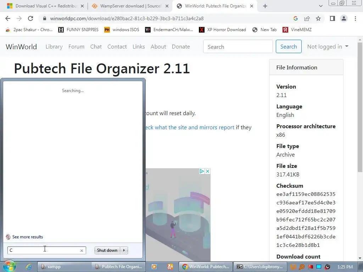The width and height of the screenshot is (363, 272).
Task: Bookmark this page with the star icon
Action: [318, 18]
